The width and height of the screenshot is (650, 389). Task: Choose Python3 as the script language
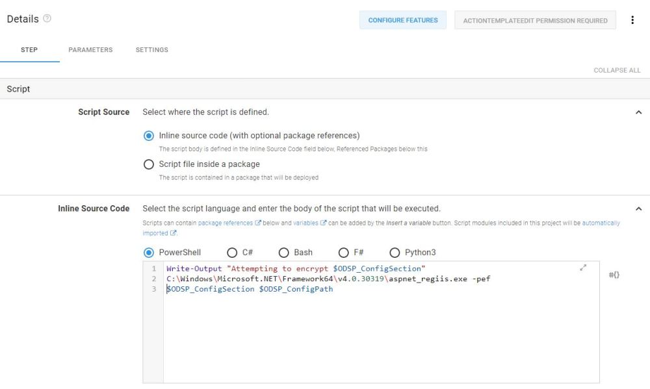click(394, 253)
